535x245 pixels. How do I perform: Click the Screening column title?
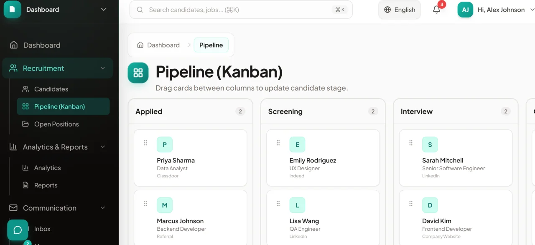pyautogui.click(x=285, y=111)
